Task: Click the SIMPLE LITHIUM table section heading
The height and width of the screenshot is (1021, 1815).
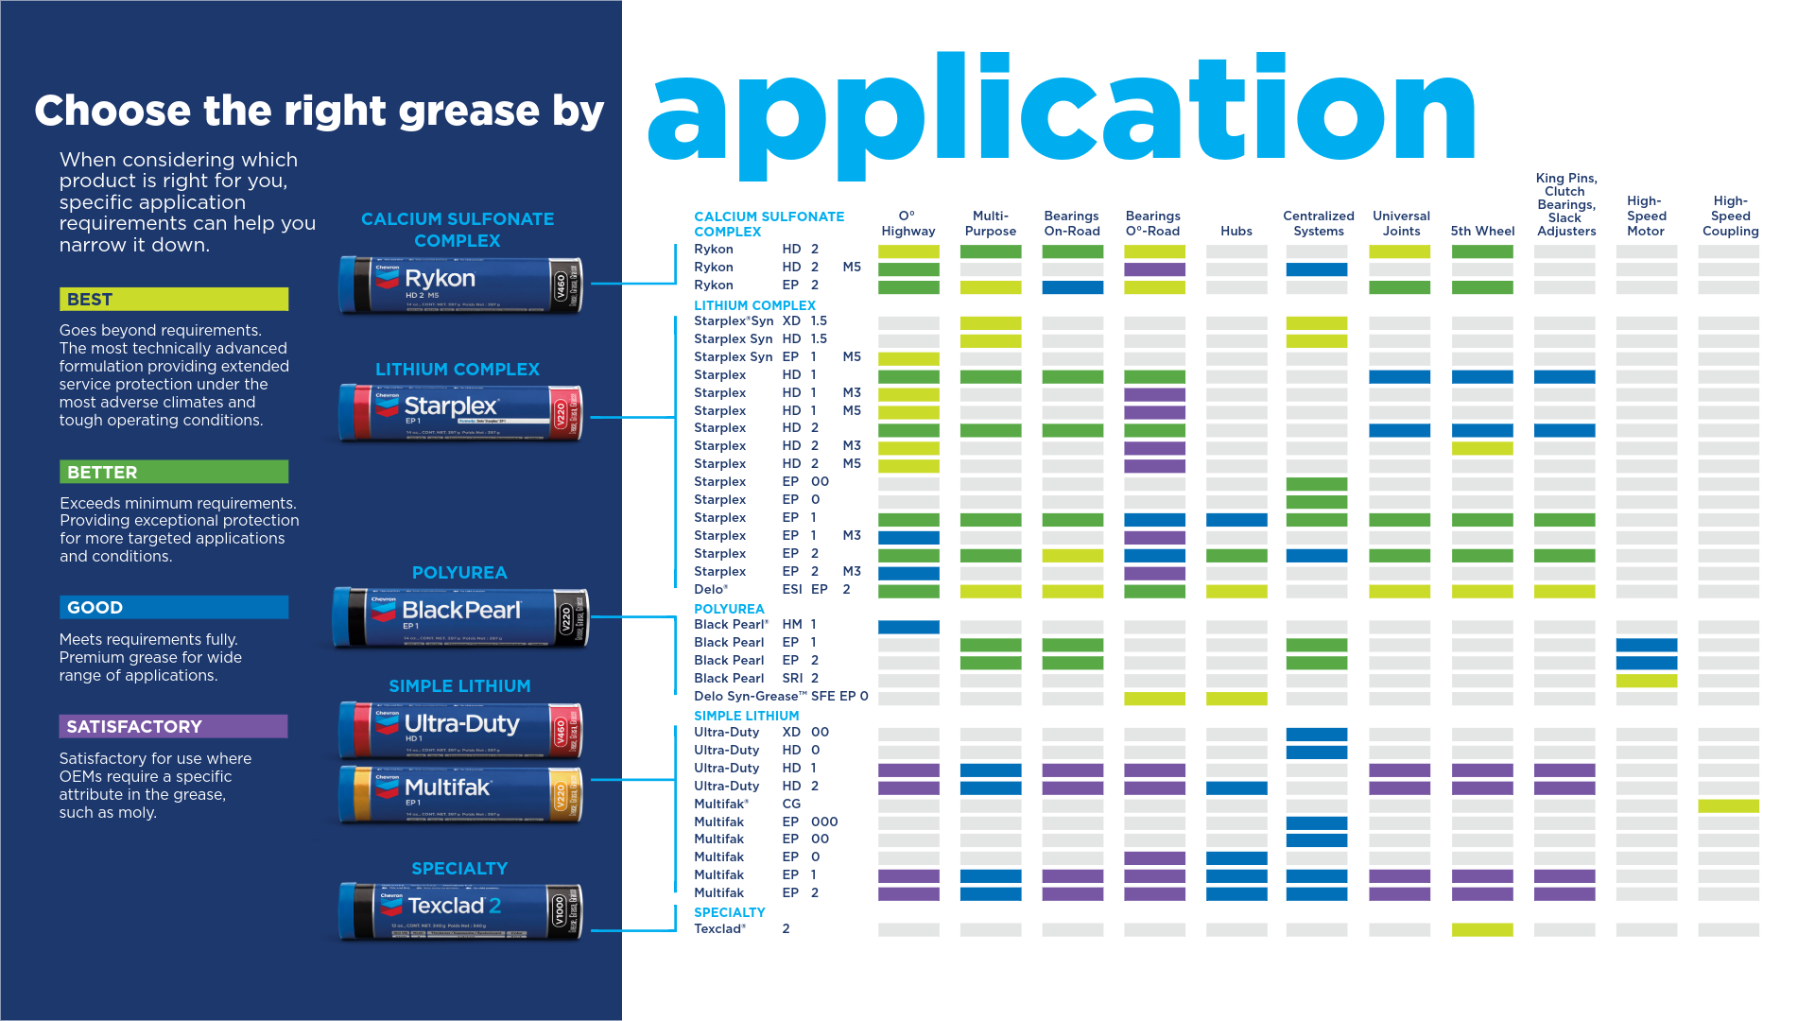Action: (x=746, y=716)
